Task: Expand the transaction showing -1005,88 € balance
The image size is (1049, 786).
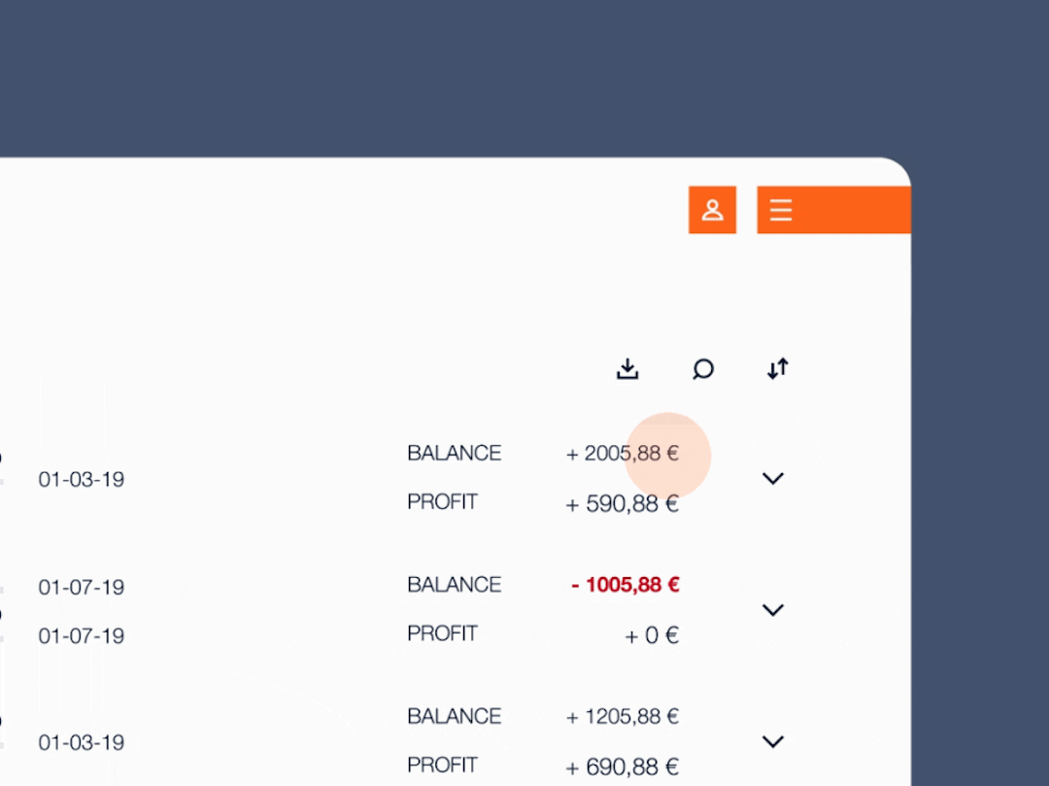Action: tap(773, 610)
